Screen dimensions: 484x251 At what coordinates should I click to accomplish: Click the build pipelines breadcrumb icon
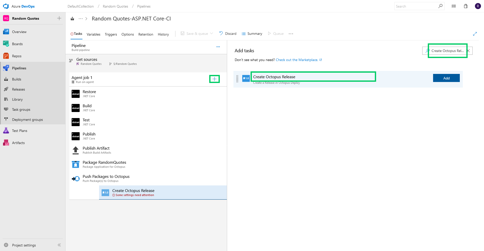tap(72, 19)
